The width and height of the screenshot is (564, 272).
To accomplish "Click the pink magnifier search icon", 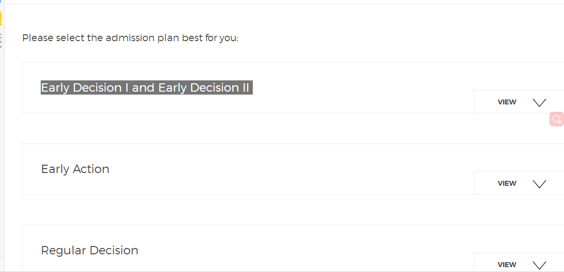I will tap(557, 119).
